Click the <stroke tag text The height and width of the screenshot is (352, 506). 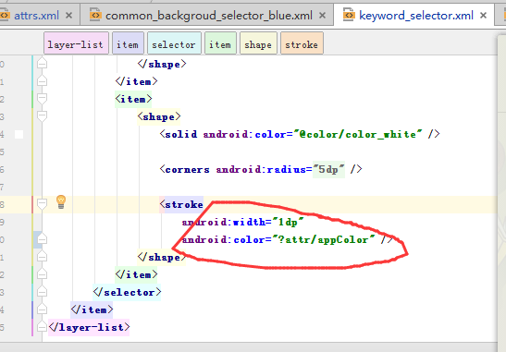pyautogui.click(x=181, y=204)
